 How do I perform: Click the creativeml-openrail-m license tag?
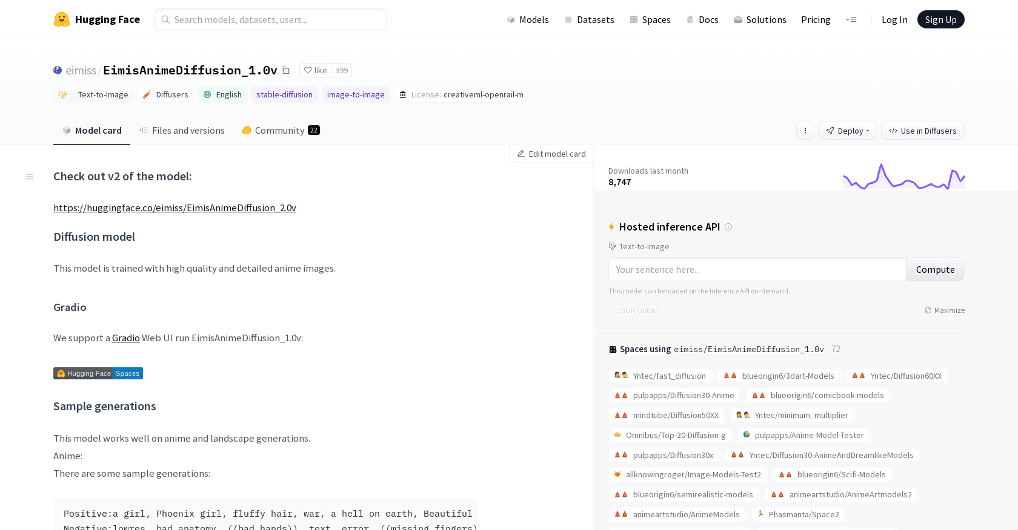pyautogui.click(x=461, y=94)
